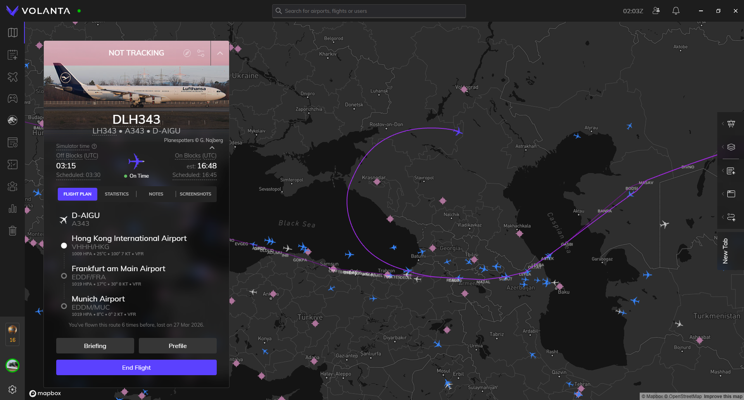Select Frankfurt am Main Airport radio marker
The image size is (744, 400).
(x=64, y=276)
